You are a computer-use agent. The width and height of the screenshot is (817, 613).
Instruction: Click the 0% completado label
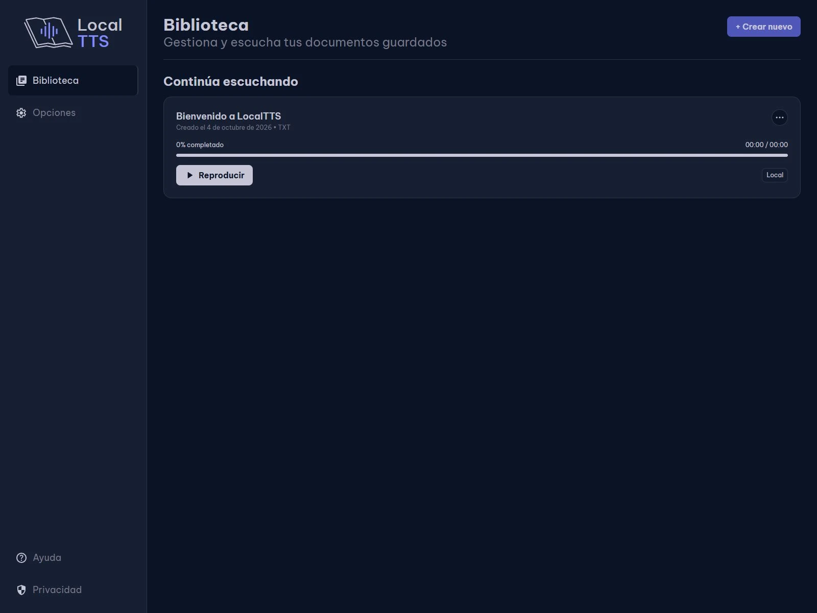(200, 145)
